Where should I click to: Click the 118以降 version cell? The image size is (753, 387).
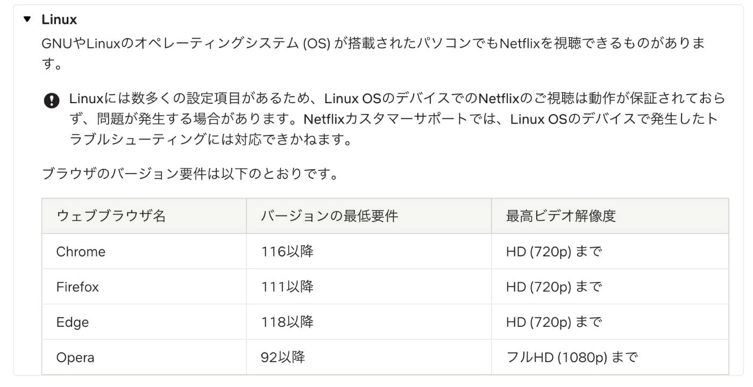click(x=287, y=322)
